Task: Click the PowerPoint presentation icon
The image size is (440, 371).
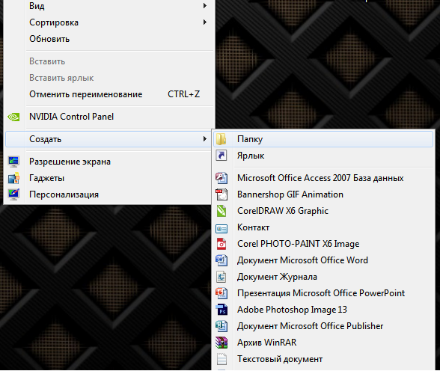Action: click(x=221, y=293)
